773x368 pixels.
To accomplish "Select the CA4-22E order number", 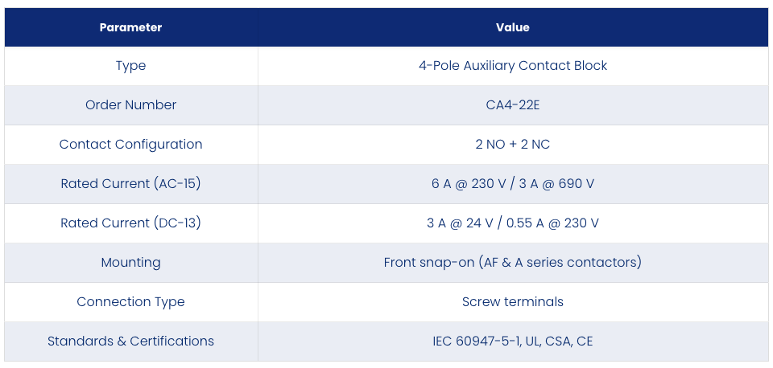I will (x=513, y=105).
